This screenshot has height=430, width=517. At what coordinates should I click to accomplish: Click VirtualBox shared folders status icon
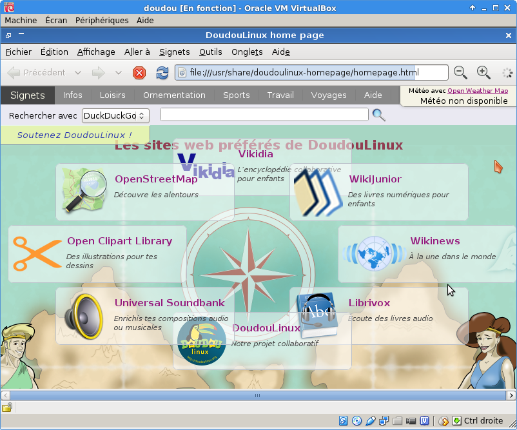coord(397,421)
